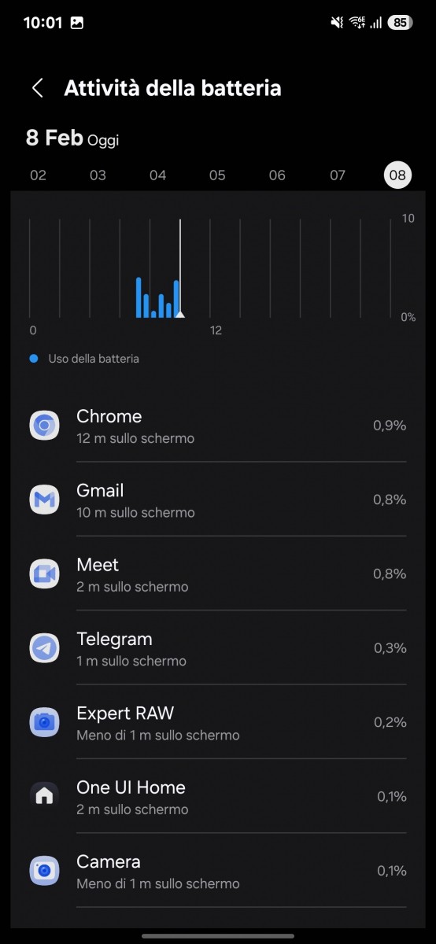Tap the battery level indicator in status bar
436x944 pixels.
click(400, 23)
